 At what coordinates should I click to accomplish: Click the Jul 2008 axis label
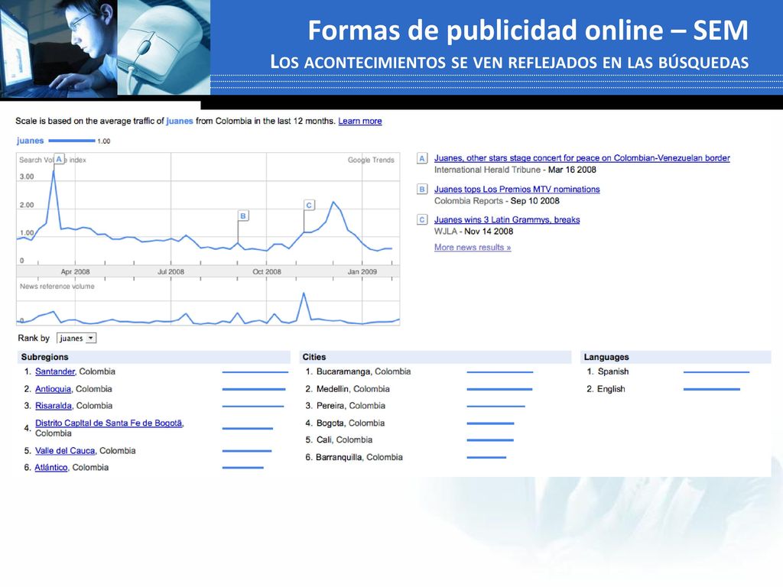pyautogui.click(x=171, y=271)
